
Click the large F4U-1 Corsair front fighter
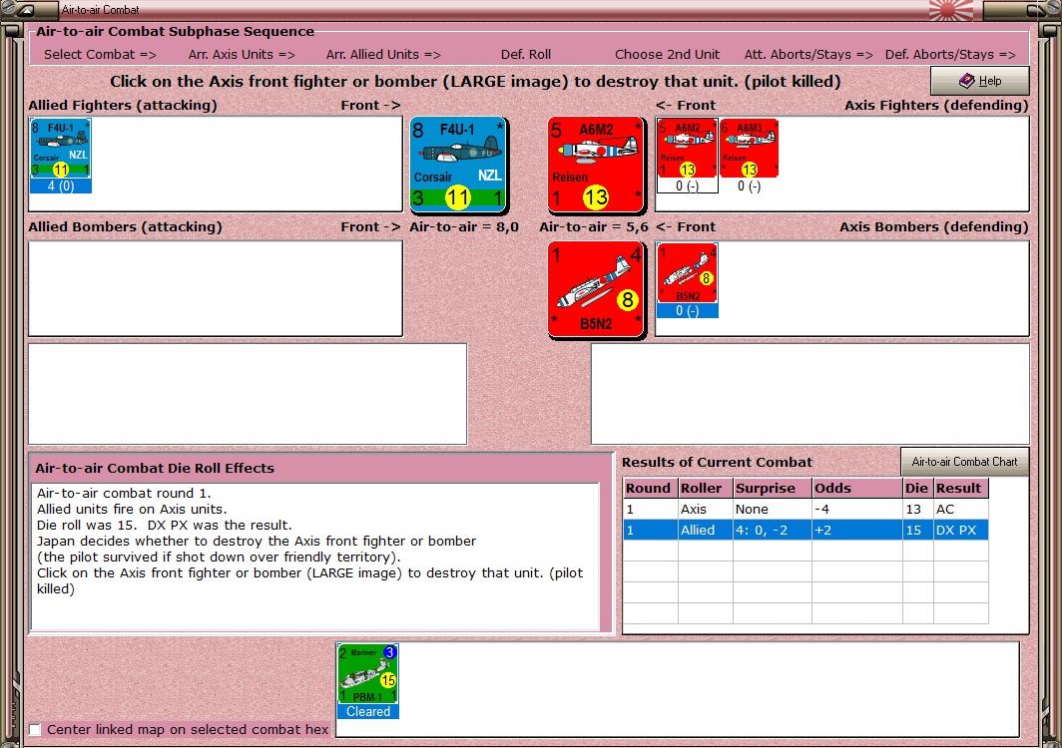point(458,165)
